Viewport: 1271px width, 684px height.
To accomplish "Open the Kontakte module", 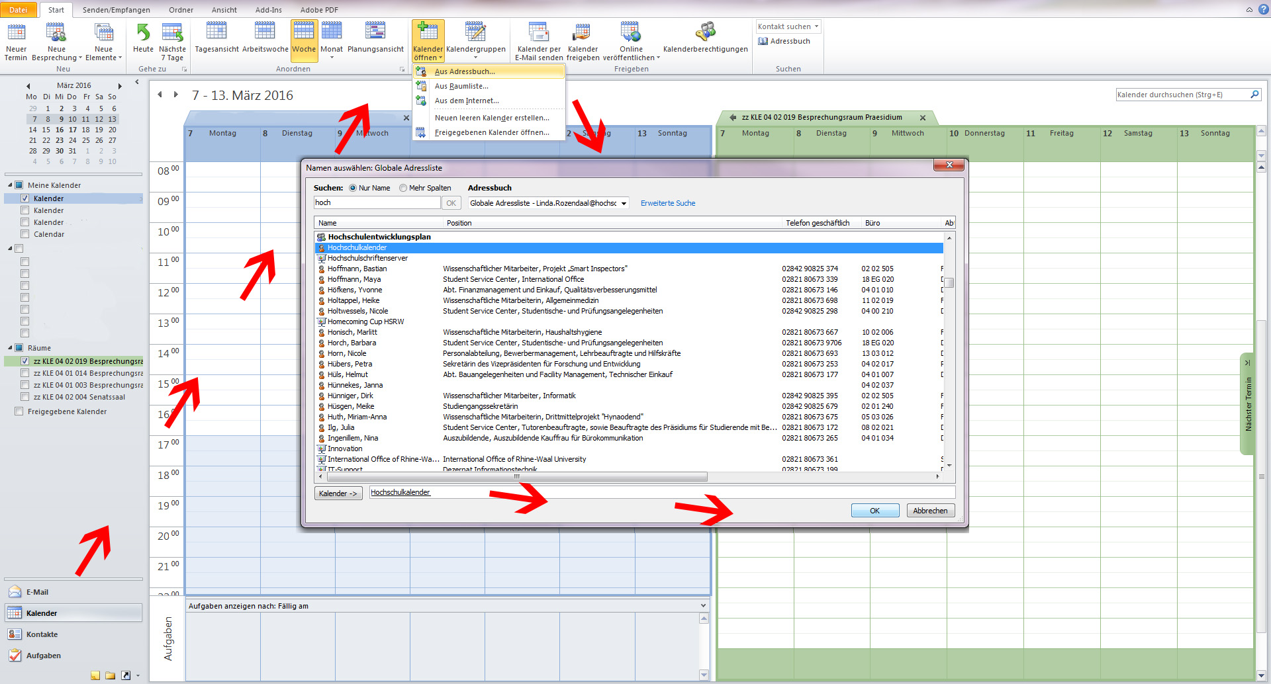I will point(73,634).
